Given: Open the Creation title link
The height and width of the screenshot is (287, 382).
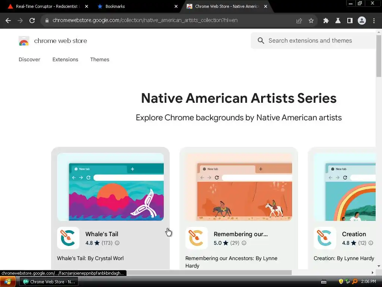Looking at the screenshot, I should pos(354,234).
